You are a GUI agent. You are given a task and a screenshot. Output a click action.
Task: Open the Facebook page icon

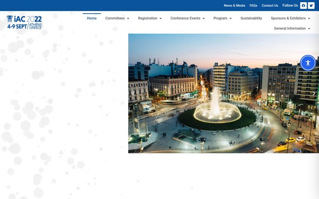pyautogui.click(x=303, y=5)
